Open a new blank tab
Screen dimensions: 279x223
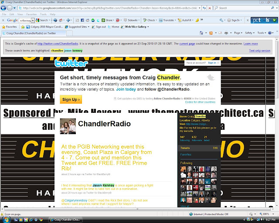(70, 33)
